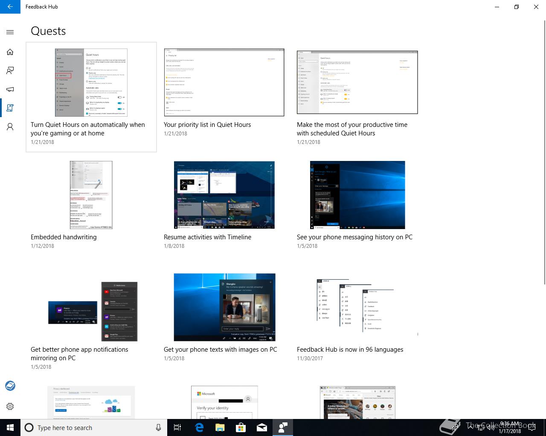Screen dimensions: 546x436
Task: Open Mail app from taskbar
Action: coord(262,427)
